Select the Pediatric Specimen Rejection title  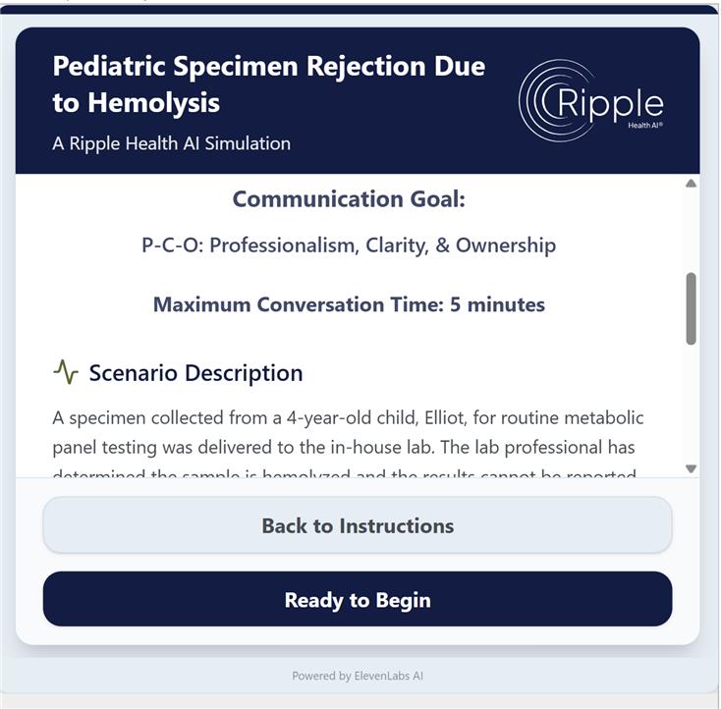(268, 83)
